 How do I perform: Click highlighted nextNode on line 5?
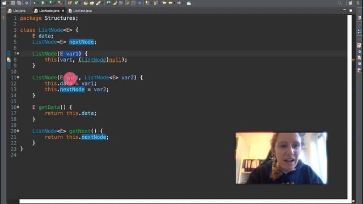[82, 42]
